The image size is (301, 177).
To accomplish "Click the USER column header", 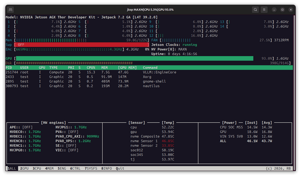I will click(24, 68).
